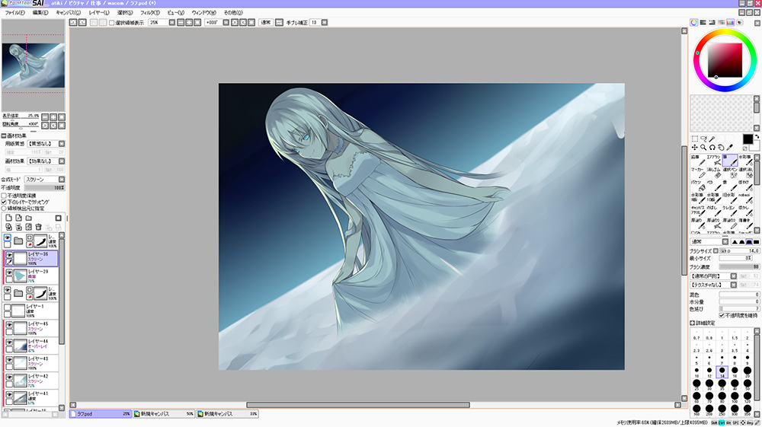Open the レイヤー(L) menu

99,13
